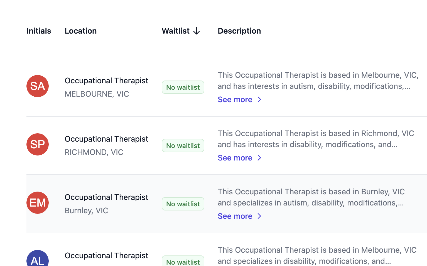427x266 pixels.
Task: Click the SA initials avatar
Action: (38, 86)
